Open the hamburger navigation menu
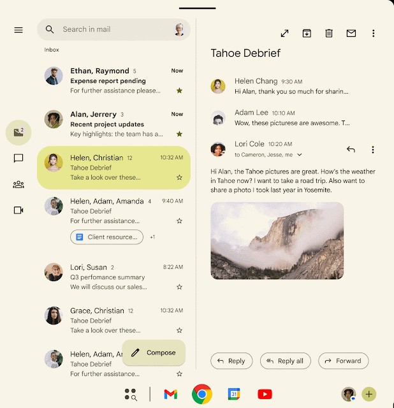Screen dimensions: 394x408 tap(18, 30)
